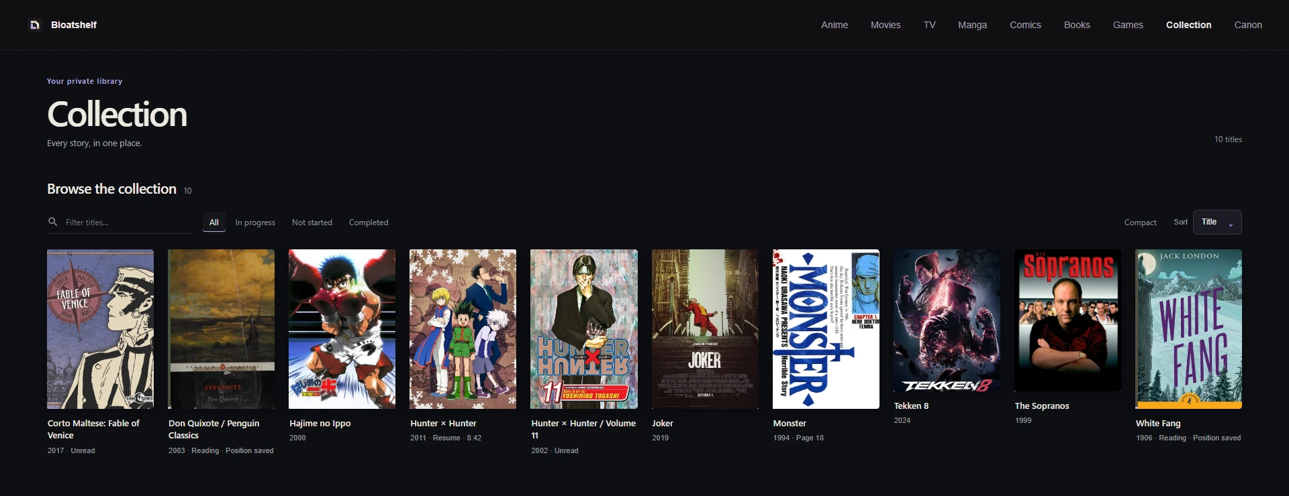Viewport: 1289px width, 496px height.
Task: Select the Hunter × Hunter anime cover
Action: [463, 329]
